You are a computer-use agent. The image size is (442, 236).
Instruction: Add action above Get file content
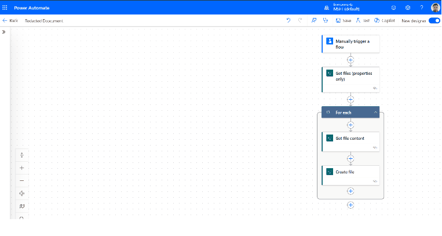tap(350, 125)
